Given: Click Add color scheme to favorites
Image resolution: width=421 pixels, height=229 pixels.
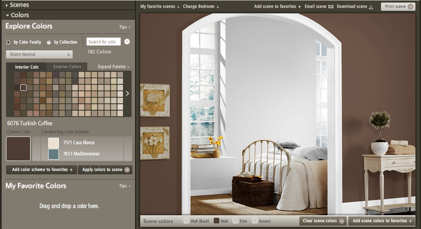Looking at the screenshot, I should tap(42, 170).
